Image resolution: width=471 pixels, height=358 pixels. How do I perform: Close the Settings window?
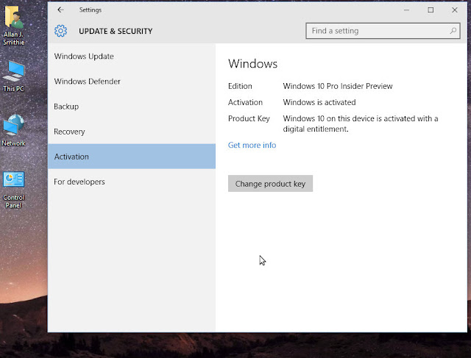pos(455,10)
